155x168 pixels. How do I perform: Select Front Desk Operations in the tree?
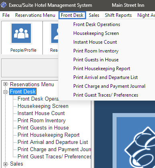pos(38,99)
